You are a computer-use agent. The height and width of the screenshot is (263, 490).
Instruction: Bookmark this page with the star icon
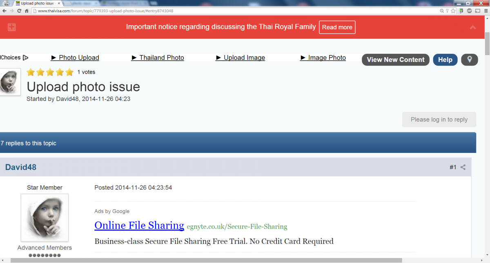pyautogui.click(x=453, y=11)
